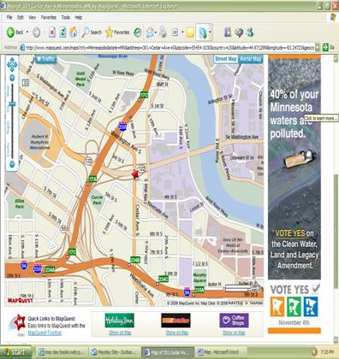Refresh the page with the Refresh icon
Screen dimensions: 339x359
point(62,32)
